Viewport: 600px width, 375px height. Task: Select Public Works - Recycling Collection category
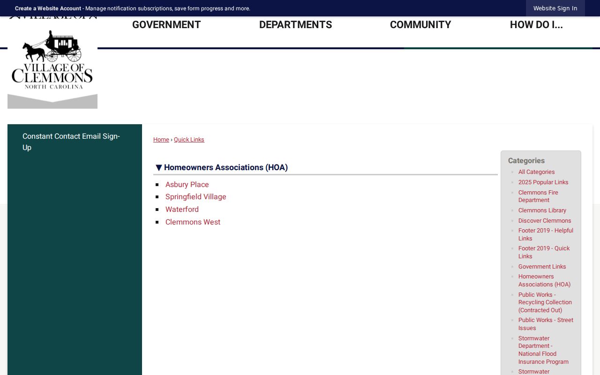545,302
